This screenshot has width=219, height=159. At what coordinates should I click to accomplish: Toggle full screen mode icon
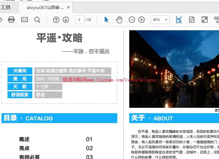coord(205,20)
